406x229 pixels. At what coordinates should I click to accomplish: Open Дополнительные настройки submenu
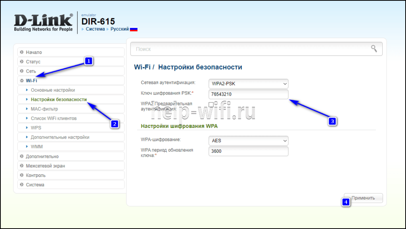tap(71, 137)
